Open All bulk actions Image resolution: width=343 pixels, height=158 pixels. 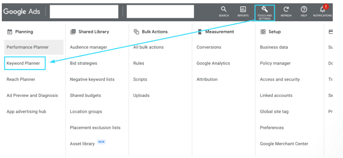[x=148, y=47]
